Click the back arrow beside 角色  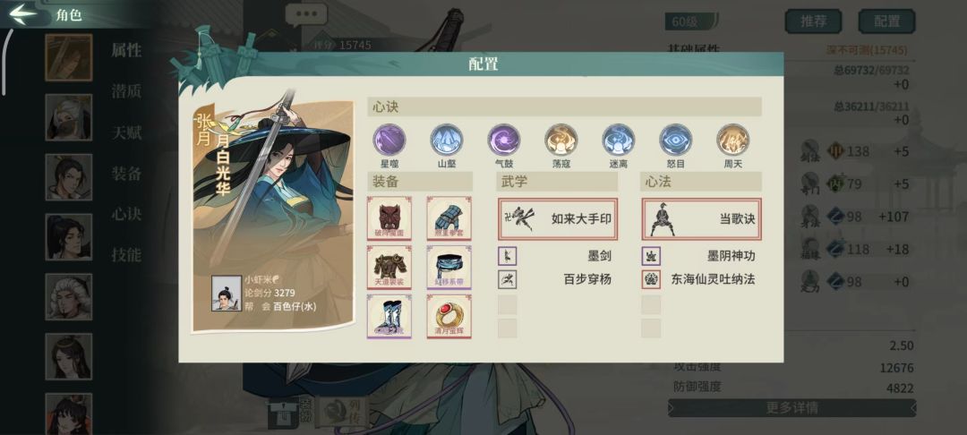23,13
